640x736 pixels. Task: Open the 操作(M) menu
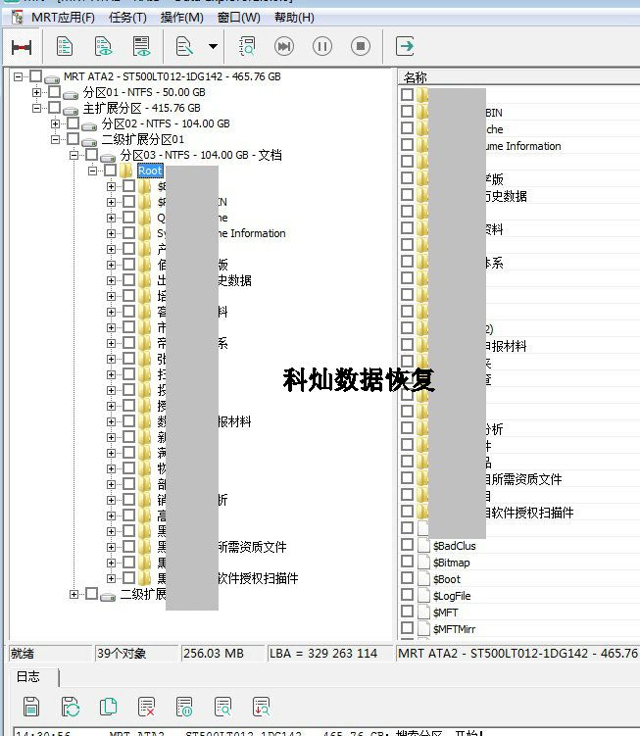click(181, 18)
